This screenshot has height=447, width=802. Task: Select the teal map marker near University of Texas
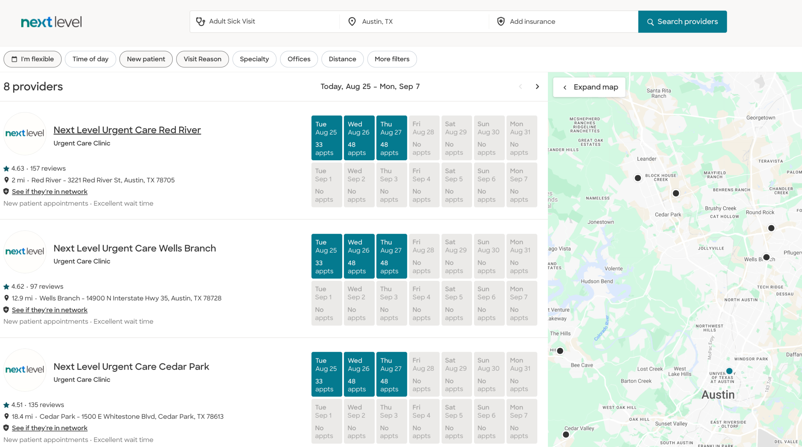tap(729, 371)
